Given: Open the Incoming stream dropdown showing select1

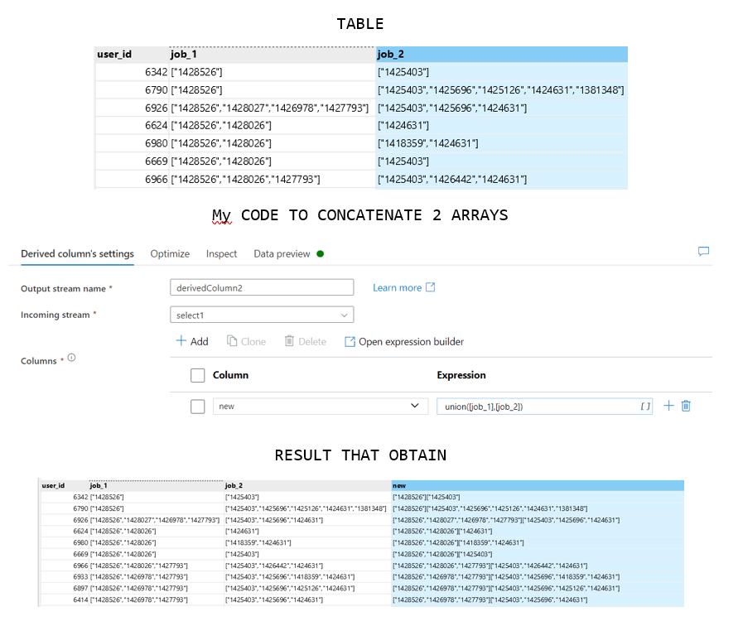Looking at the screenshot, I should pyautogui.click(x=262, y=315).
